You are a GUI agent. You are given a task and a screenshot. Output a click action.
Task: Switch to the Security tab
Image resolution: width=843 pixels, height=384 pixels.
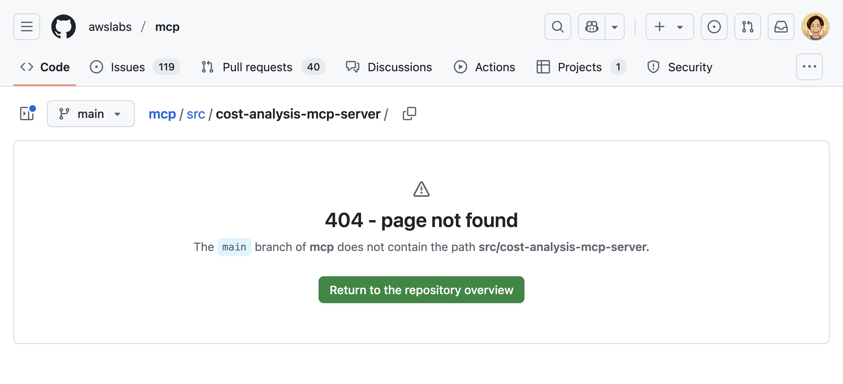click(679, 67)
